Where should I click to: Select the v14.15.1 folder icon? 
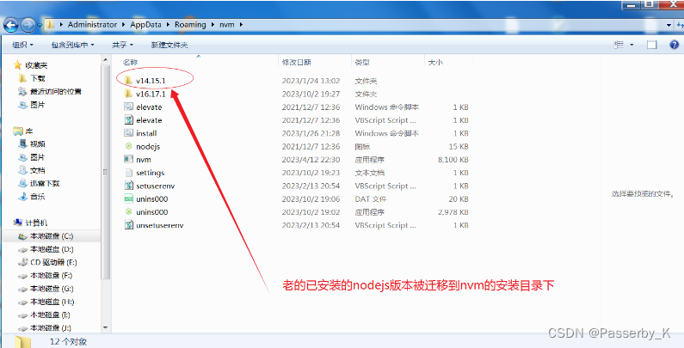tap(128, 81)
